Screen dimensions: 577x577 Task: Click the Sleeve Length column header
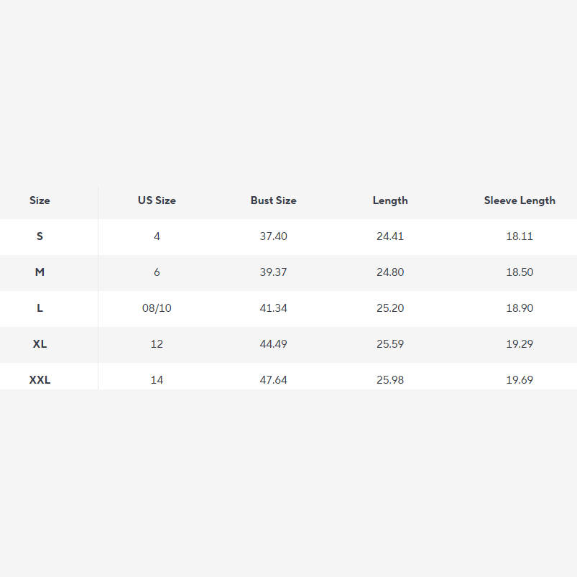520,200
